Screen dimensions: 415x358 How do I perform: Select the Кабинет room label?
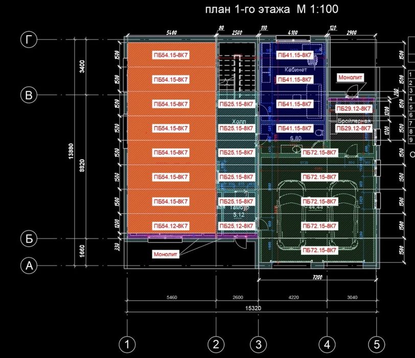tap(295, 70)
